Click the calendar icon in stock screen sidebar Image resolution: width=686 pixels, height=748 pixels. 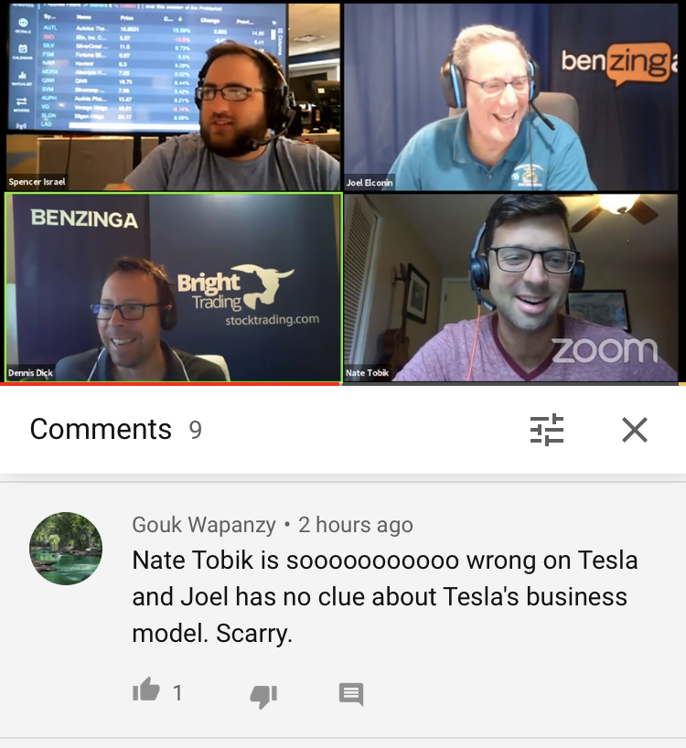click(23, 48)
